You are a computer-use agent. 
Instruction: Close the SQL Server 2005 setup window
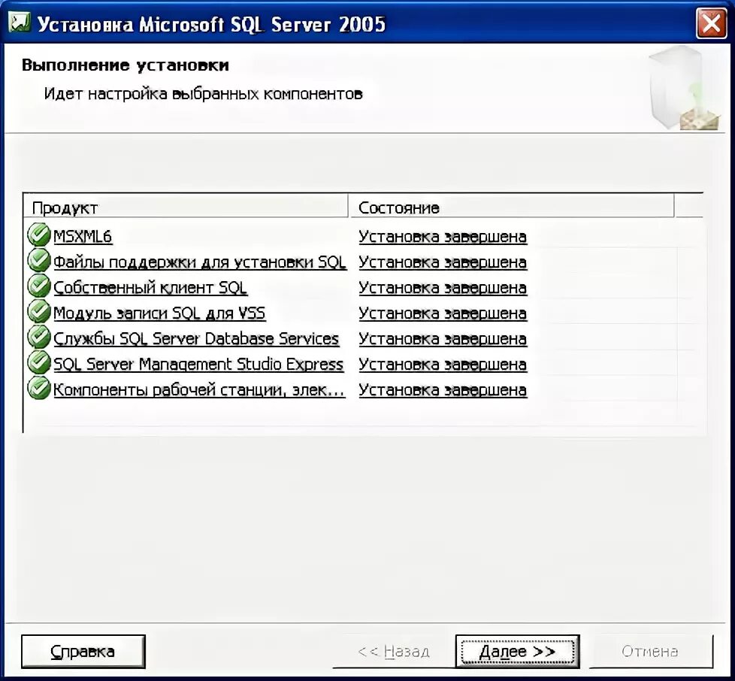click(x=712, y=23)
